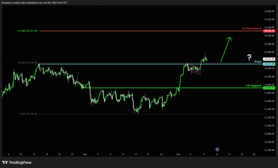Click the white question mark symbol

[x=249, y=57]
